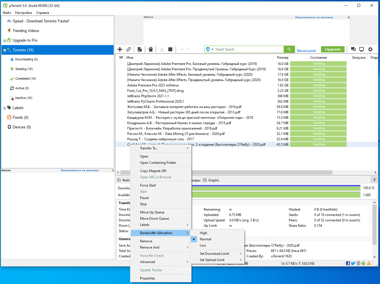380x284 pixels.
Task: Expand the Set Download Limit submenu
Action: point(218,254)
